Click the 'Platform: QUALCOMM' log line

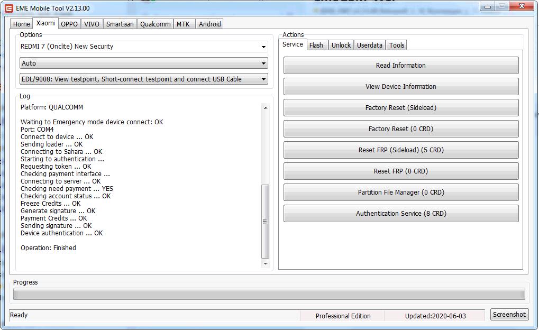point(52,107)
